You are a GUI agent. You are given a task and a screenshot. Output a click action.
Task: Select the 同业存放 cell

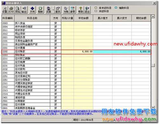(x=32, y=34)
